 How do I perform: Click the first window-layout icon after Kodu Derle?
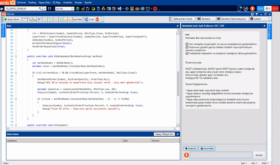[x=25, y=19]
